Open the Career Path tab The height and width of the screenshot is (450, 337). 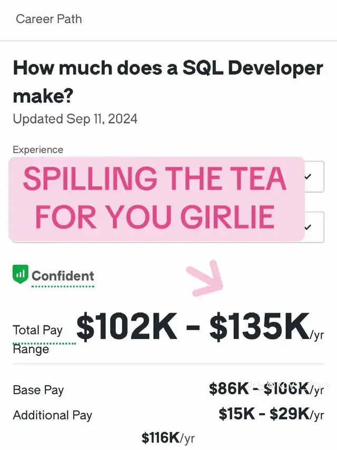click(x=48, y=19)
